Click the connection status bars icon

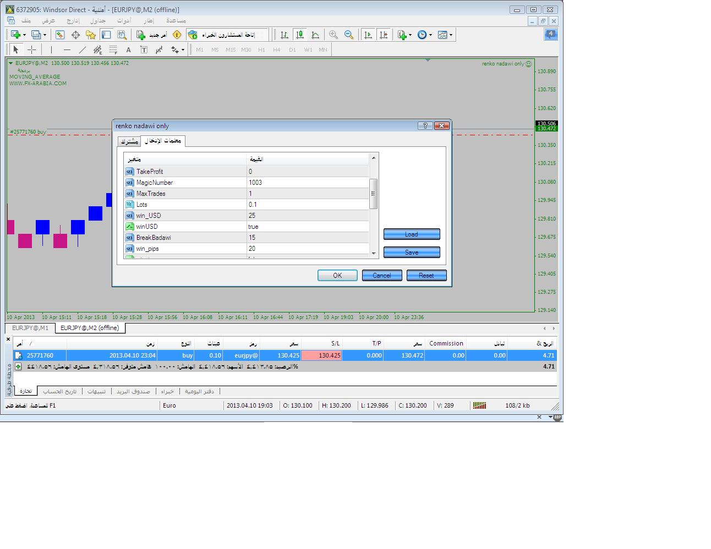click(479, 405)
